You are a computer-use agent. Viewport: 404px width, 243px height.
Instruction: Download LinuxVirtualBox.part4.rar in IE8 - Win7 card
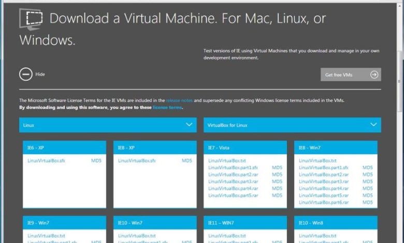pos(324,189)
